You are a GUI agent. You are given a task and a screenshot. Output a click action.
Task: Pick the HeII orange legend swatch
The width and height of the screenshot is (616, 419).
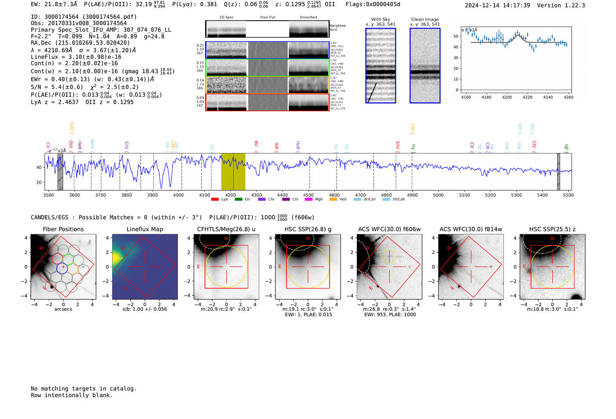[x=333, y=200]
